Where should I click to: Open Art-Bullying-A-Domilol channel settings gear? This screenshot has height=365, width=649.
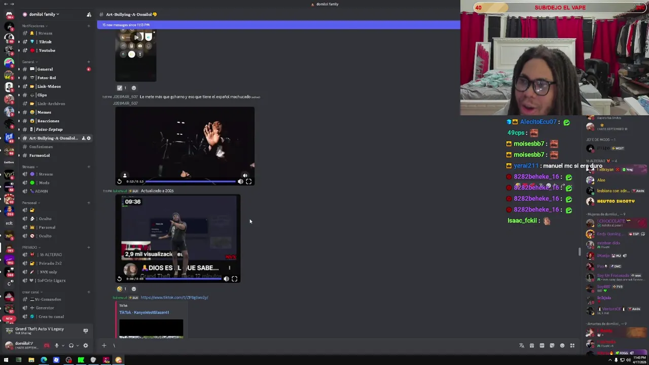point(89,138)
